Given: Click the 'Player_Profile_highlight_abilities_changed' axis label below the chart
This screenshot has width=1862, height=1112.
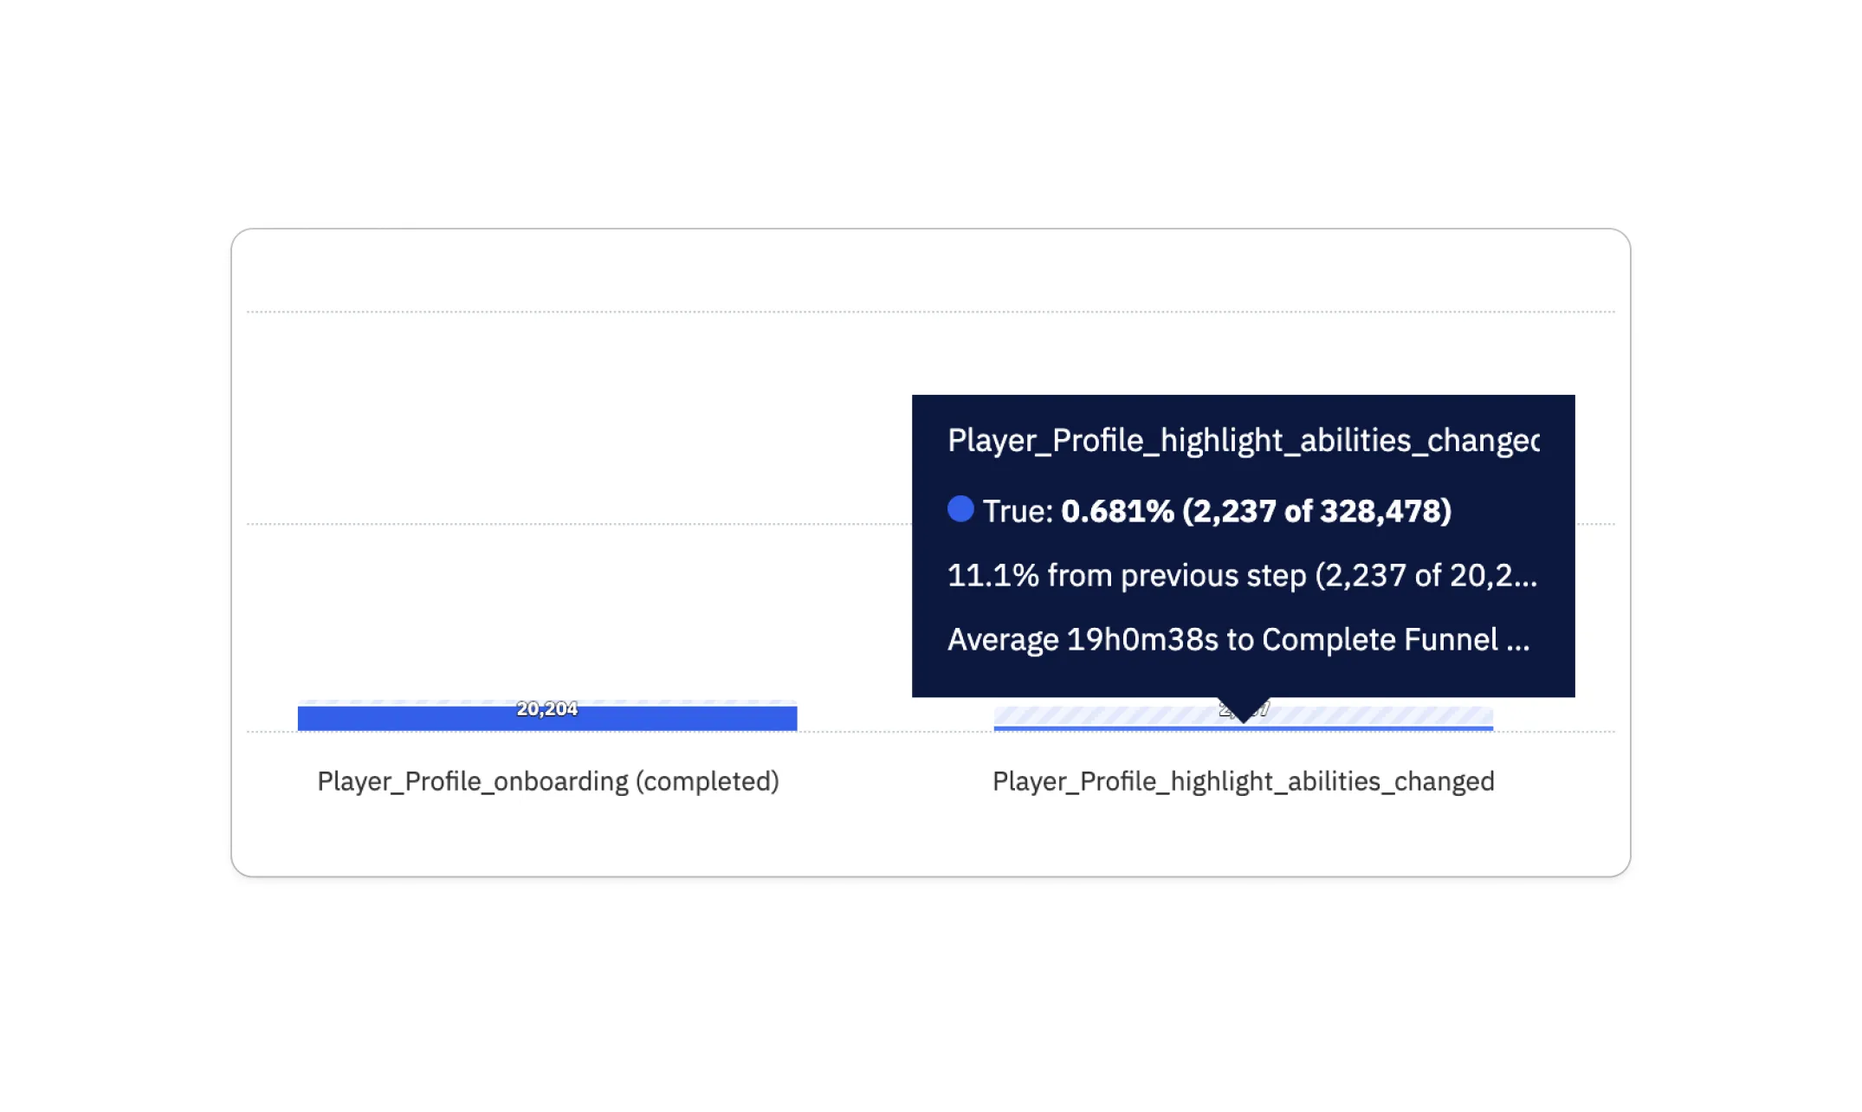Looking at the screenshot, I should click(1243, 781).
